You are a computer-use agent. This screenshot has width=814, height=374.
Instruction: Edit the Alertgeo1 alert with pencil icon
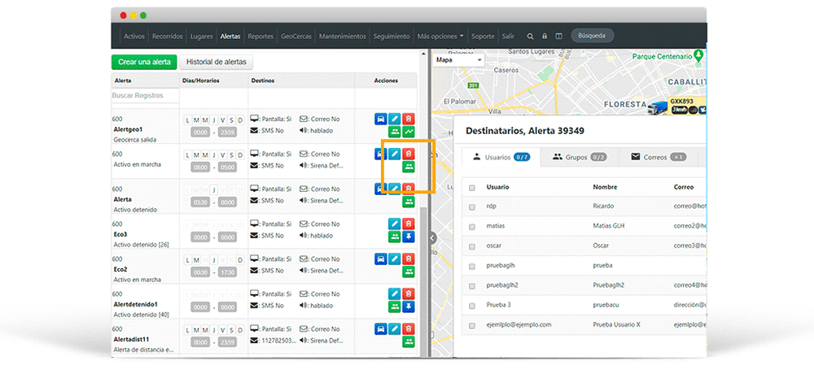[x=395, y=120]
